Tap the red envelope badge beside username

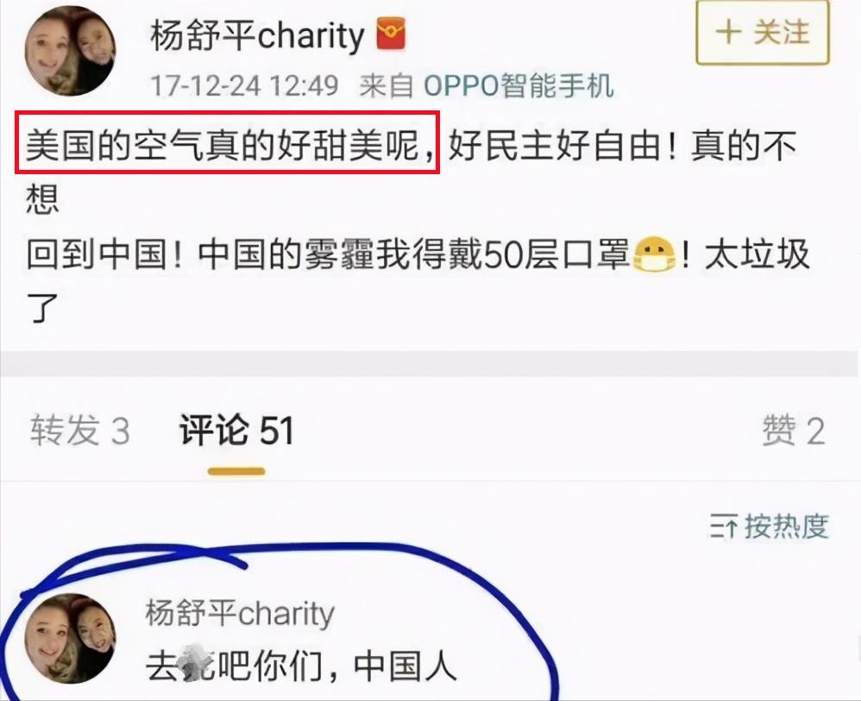(391, 34)
